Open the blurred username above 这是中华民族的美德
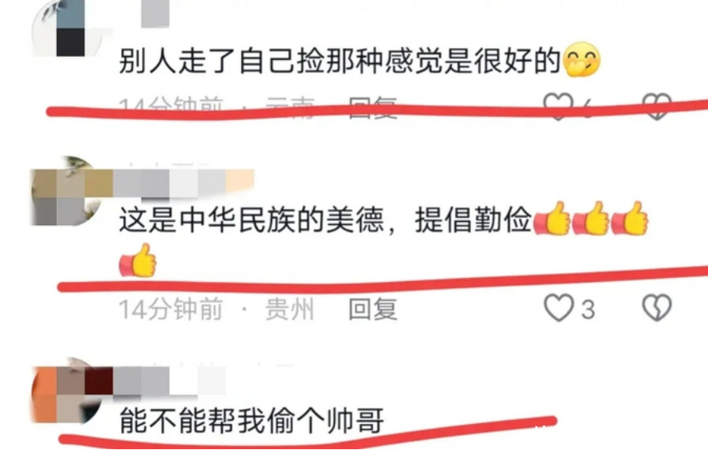Image resolution: width=708 pixels, height=450 pixels. pyautogui.click(x=183, y=183)
